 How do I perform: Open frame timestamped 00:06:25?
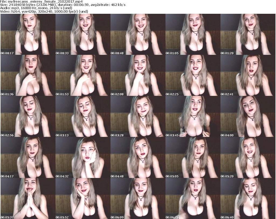coord(193,198)
